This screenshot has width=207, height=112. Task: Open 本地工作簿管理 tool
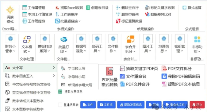[37, 14]
